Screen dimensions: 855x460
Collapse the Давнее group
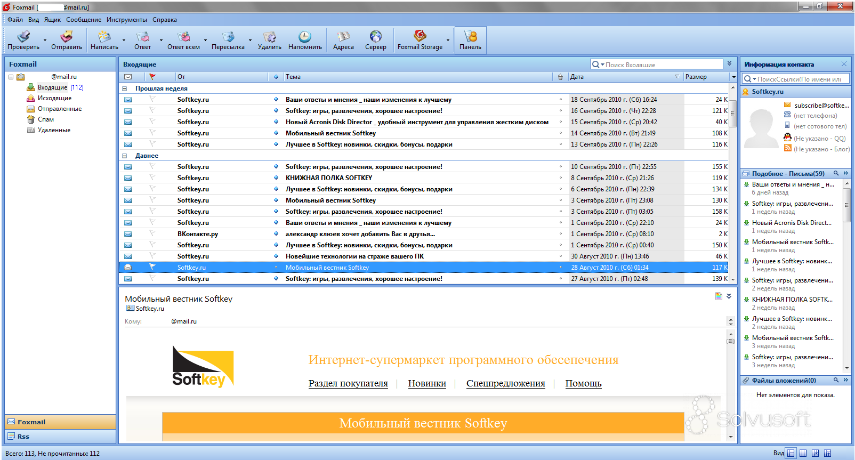pyautogui.click(x=125, y=156)
